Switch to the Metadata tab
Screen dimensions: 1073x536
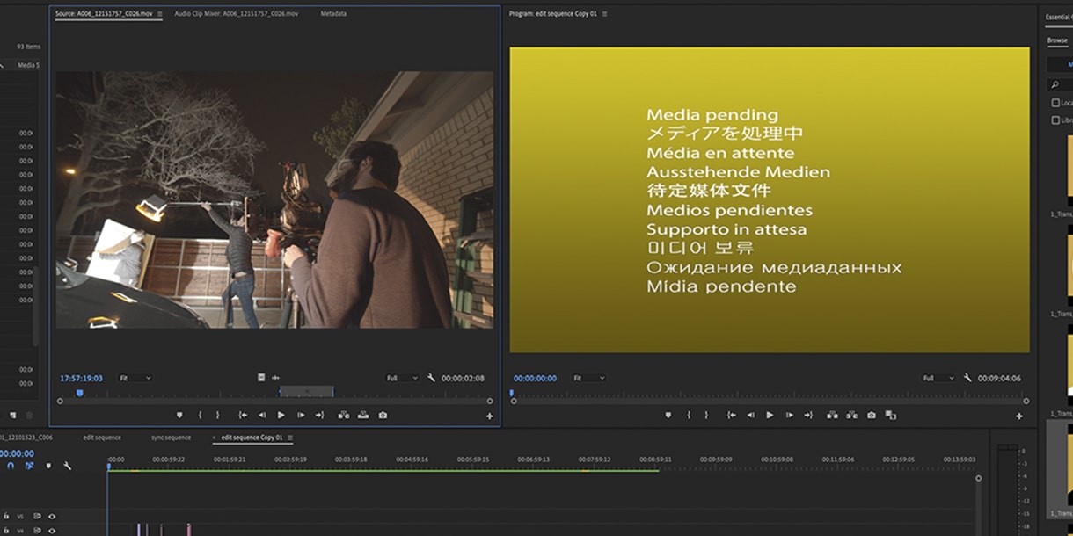332,14
